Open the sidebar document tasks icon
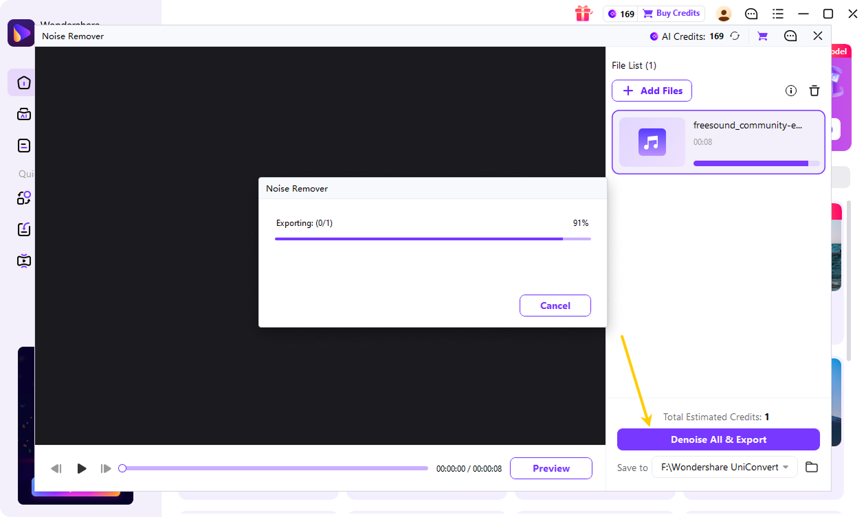The height and width of the screenshot is (517, 866). tap(24, 146)
